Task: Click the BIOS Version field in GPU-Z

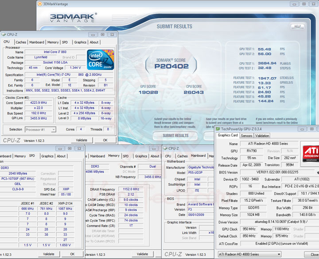Action: (x=277, y=172)
